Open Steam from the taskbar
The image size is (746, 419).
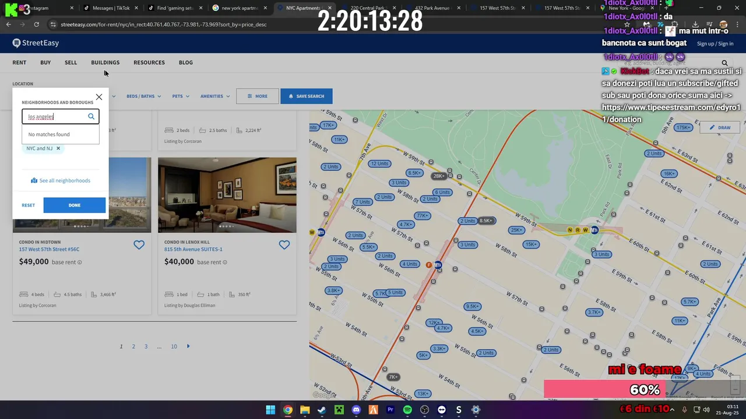(322, 410)
